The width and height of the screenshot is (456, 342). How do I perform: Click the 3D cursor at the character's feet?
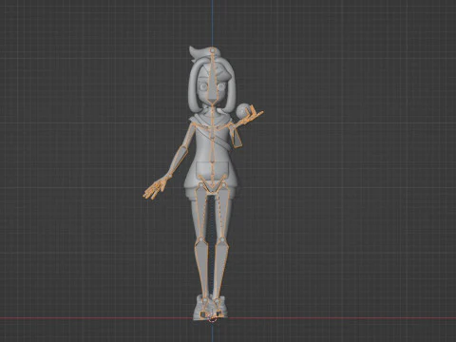[213, 318]
